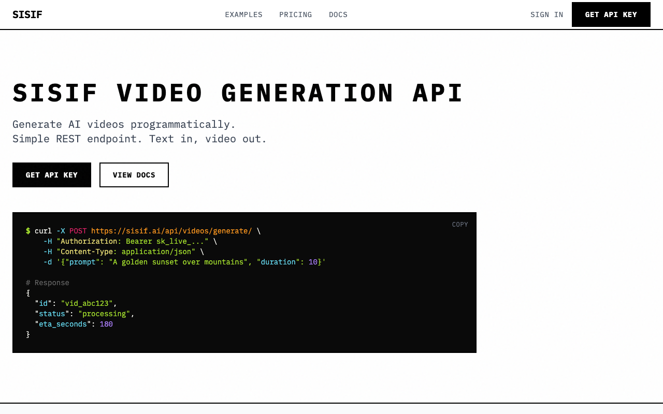The image size is (663, 414).
Task: Click the '# Response' comment in the code
Action: [x=48, y=283]
